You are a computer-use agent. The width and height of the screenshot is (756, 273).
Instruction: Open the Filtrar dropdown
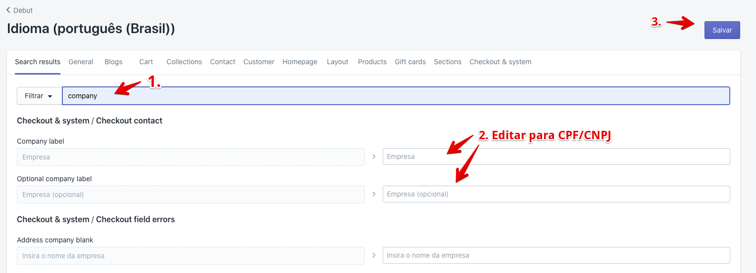pos(39,96)
